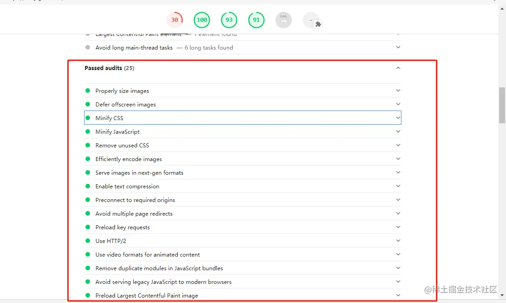Click the 'Efficiently encode images' label
The height and width of the screenshot is (303, 506).
pos(129,159)
